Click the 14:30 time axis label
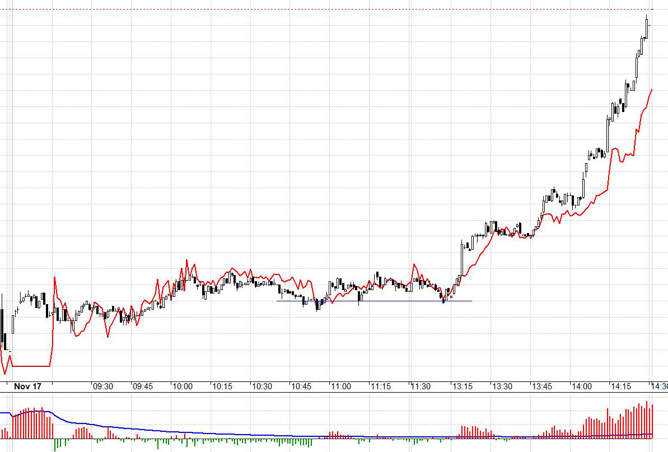The width and height of the screenshot is (668, 452). 658,386
